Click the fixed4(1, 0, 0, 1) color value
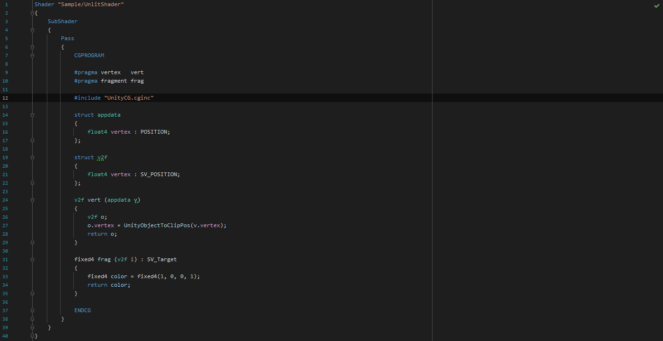This screenshot has height=341, width=663. point(167,276)
